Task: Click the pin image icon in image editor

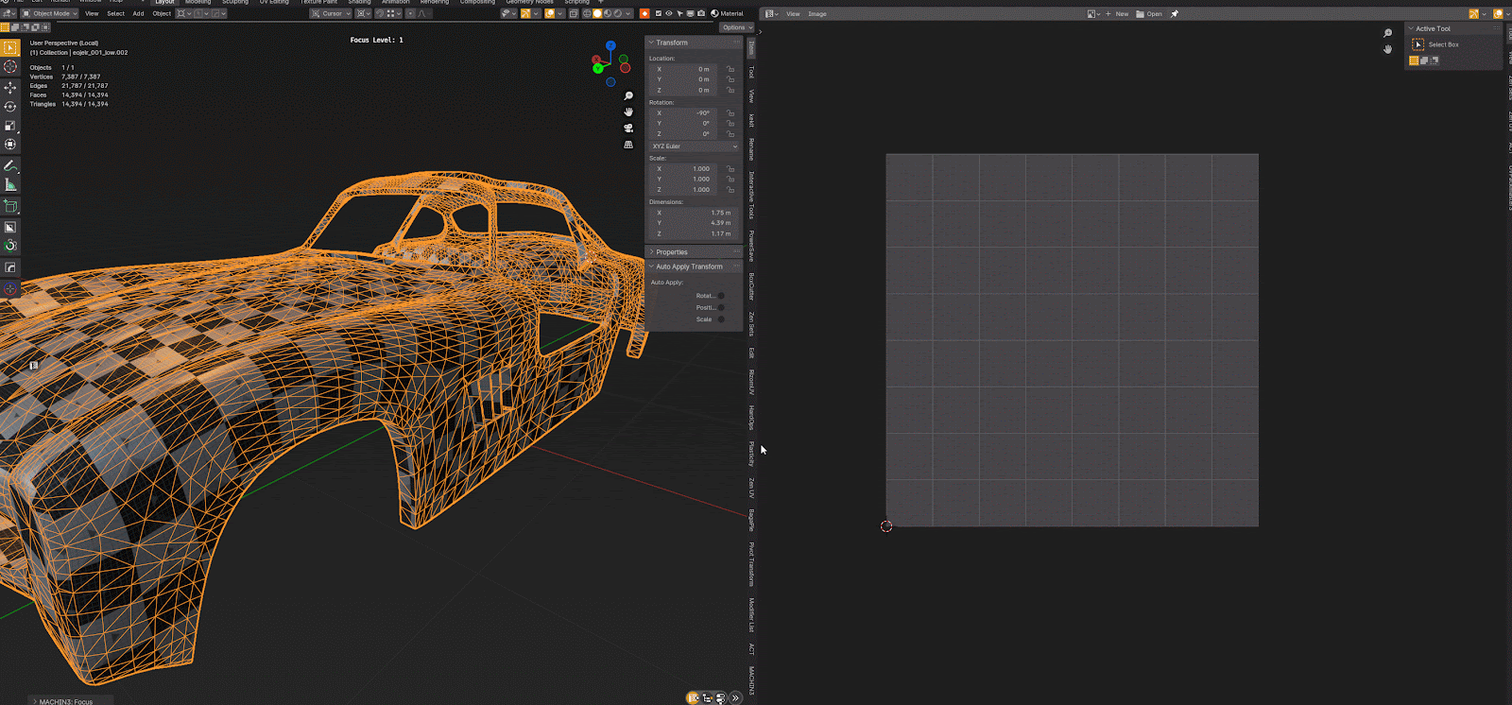Action: [1175, 14]
